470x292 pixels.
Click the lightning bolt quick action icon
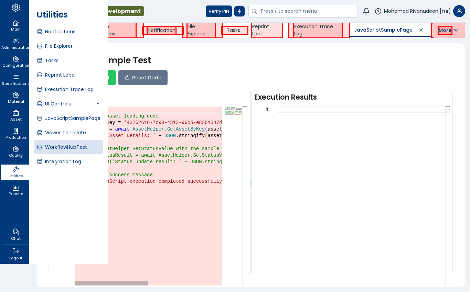coord(239,11)
